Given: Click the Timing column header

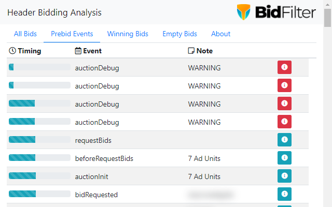Looking at the screenshot, I should point(25,51).
